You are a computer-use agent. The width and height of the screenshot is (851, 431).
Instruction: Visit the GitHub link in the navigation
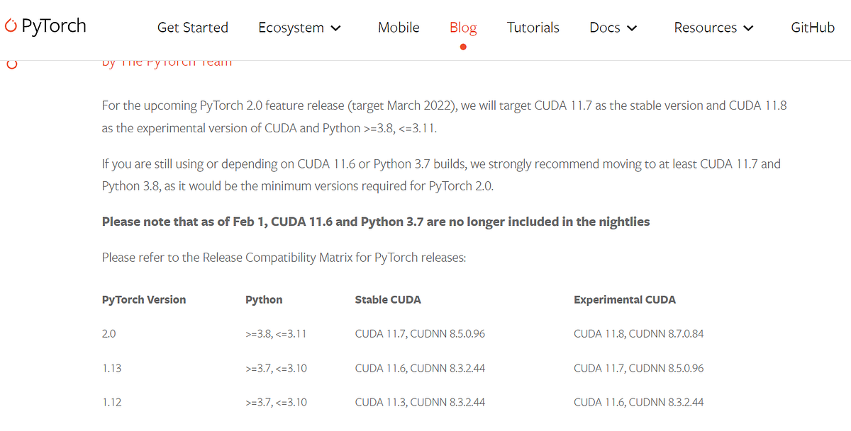click(x=813, y=28)
